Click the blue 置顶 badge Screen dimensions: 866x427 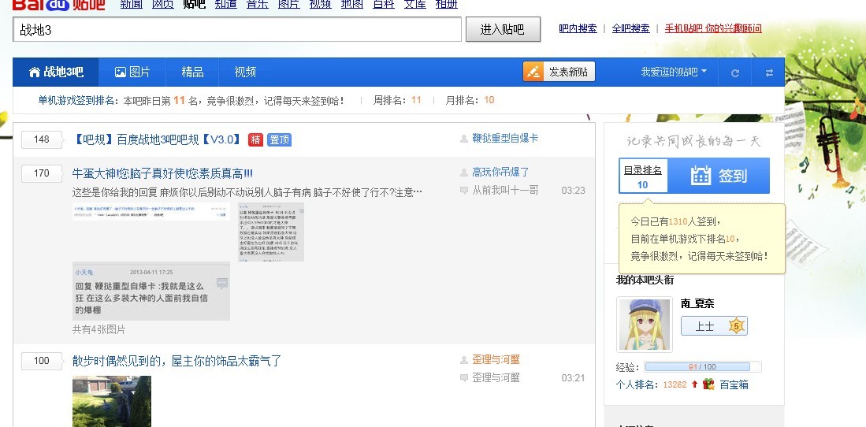point(279,139)
